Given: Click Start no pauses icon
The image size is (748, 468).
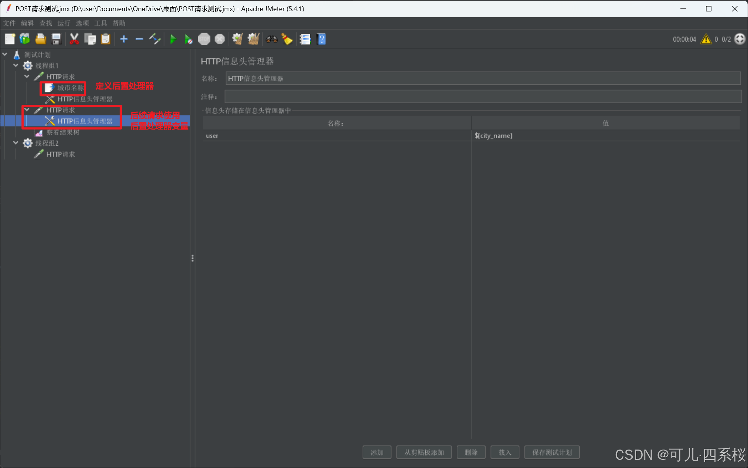Looking at the screenshot, I should [x=188, y=39].
